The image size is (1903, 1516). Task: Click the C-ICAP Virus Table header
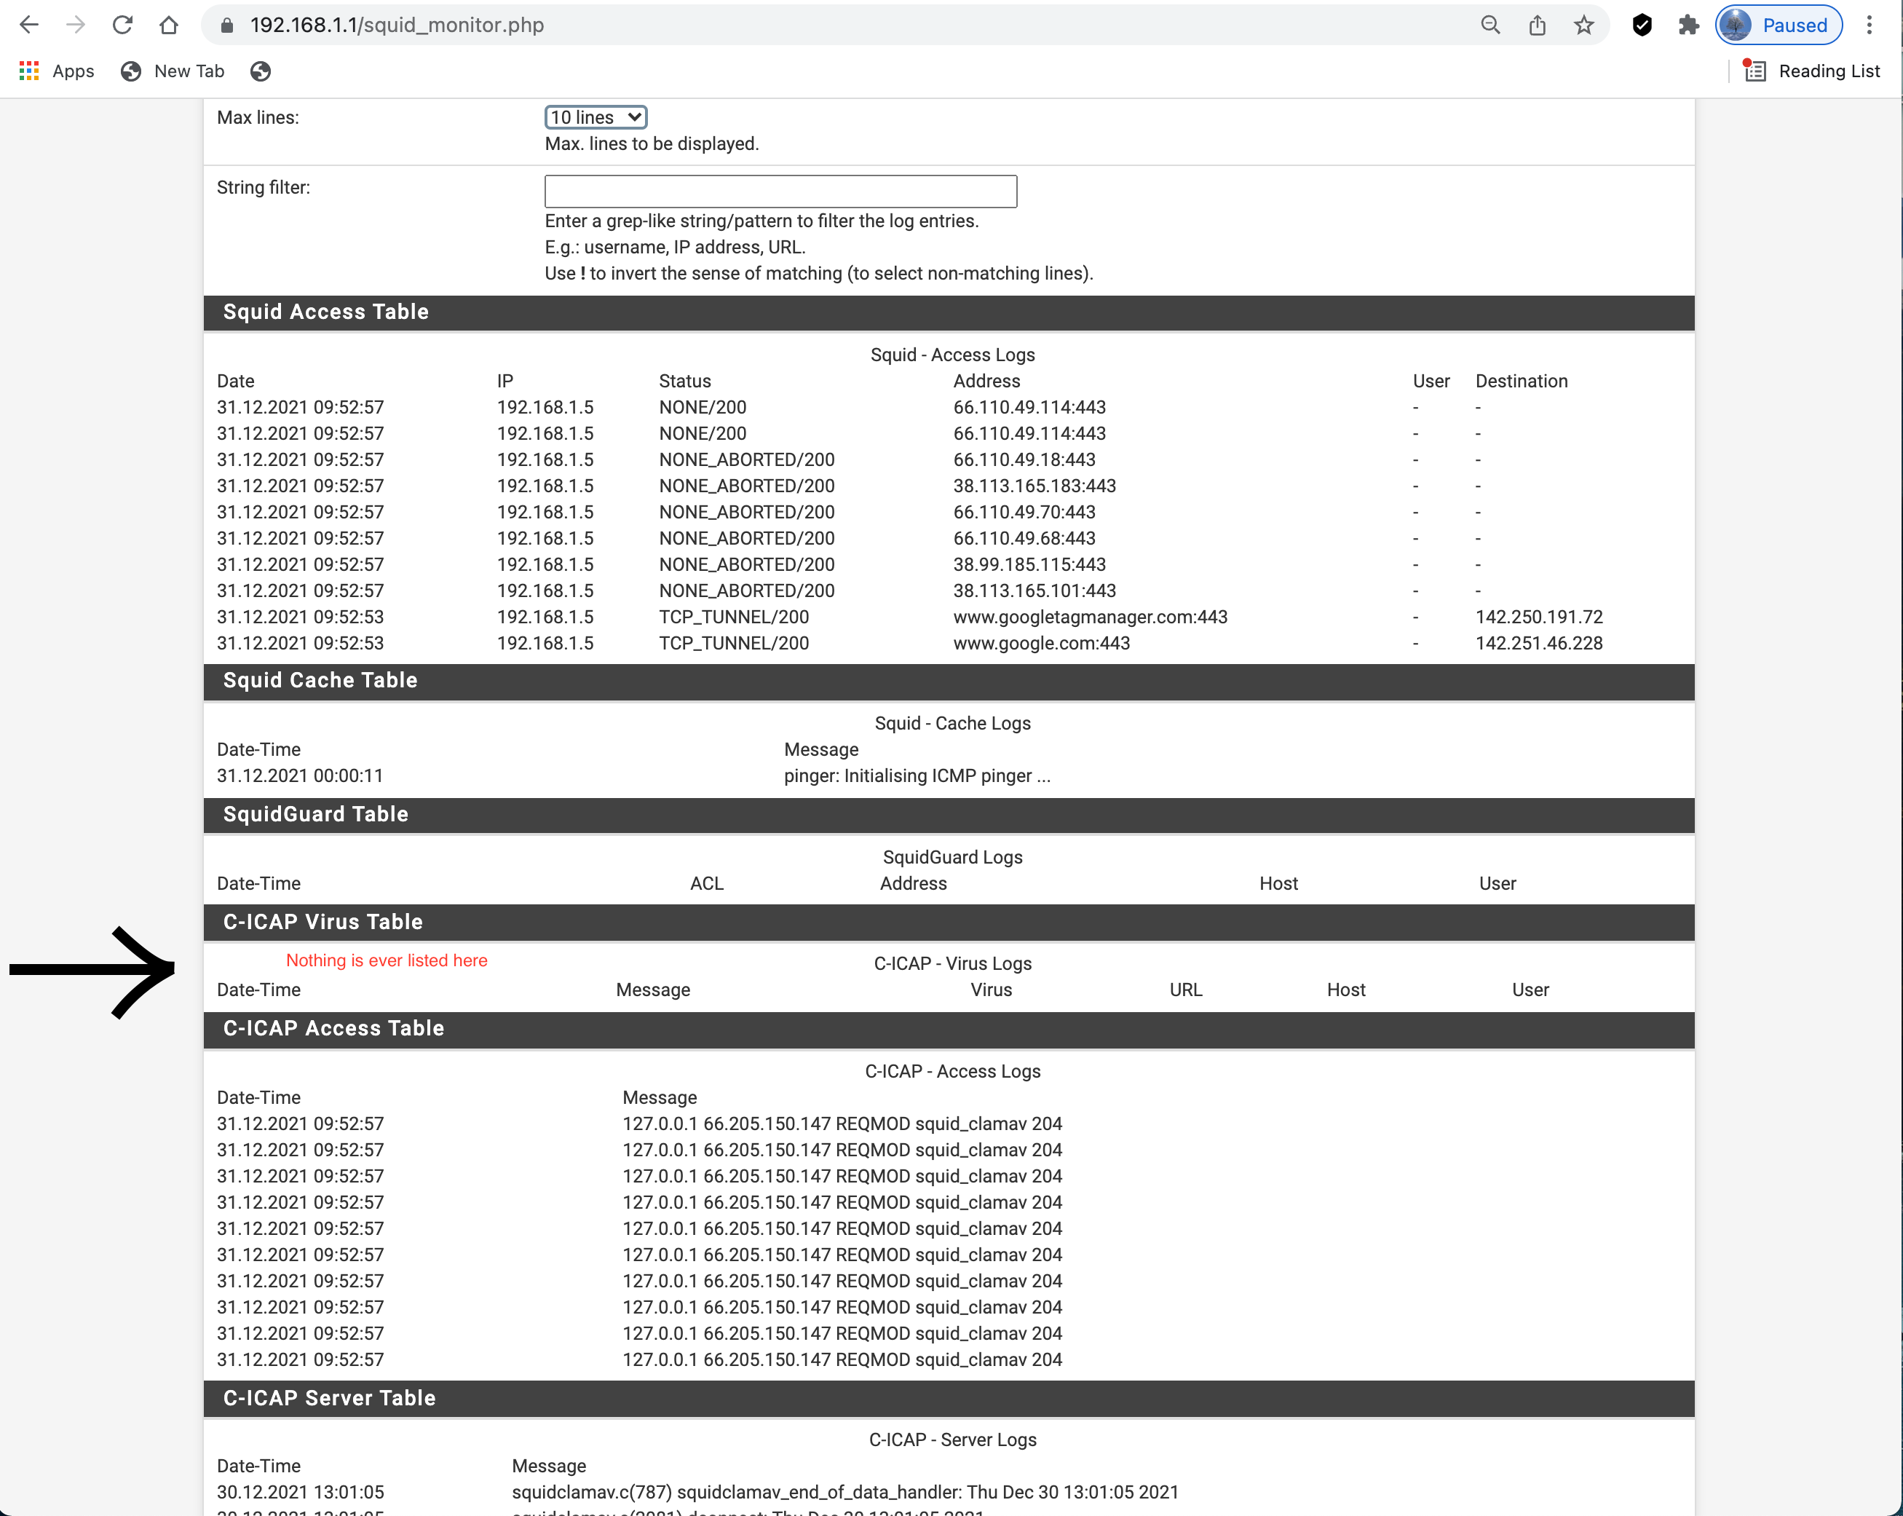323,922
